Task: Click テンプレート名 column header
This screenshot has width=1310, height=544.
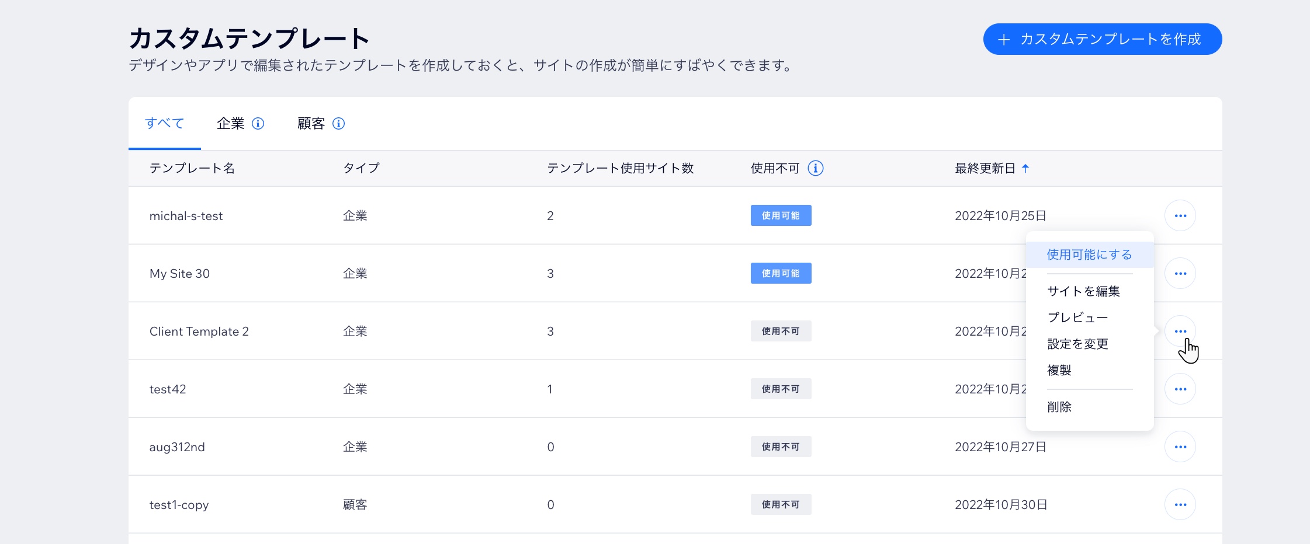Action: point(192,169)
